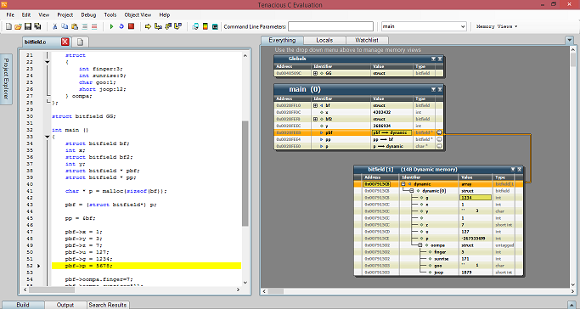This screenshot has height=309, width=580.
Task: Follow the p pointer arrow button
Action: coord(439,146)
